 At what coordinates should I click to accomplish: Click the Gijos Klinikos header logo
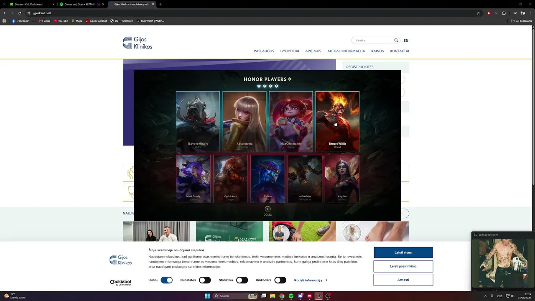pyautogui.click(x=138, y=43)
